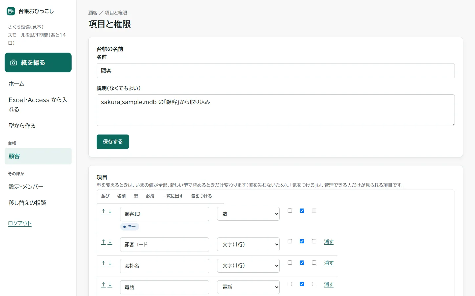Image resolution: width=475 pixels, height=296 pixels.
Task: Toggle 一覧に出す checkbox for 顧客ID
Action: click(x=302, y=210)
